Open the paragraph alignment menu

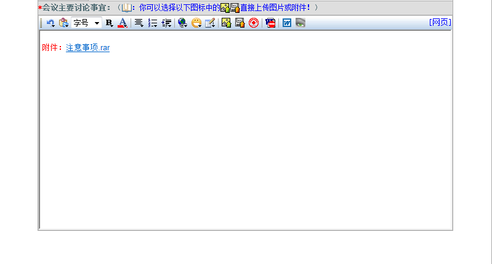click(139, 23)
